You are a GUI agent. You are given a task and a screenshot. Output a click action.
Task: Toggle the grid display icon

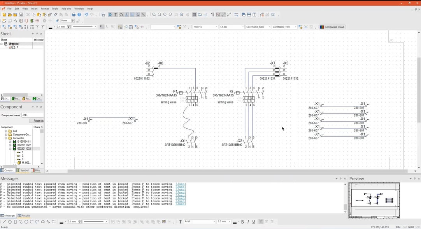pos(194,15)
